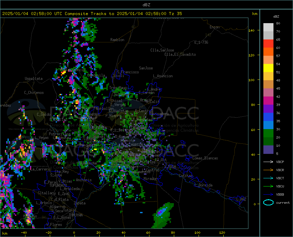Click the Gltallary map label
This screenshot has width=293, height=237.
coord(47,193)
